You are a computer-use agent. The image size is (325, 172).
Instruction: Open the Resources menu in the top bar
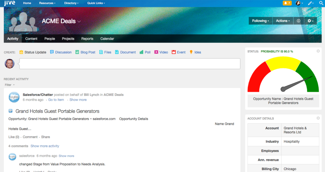47,3
